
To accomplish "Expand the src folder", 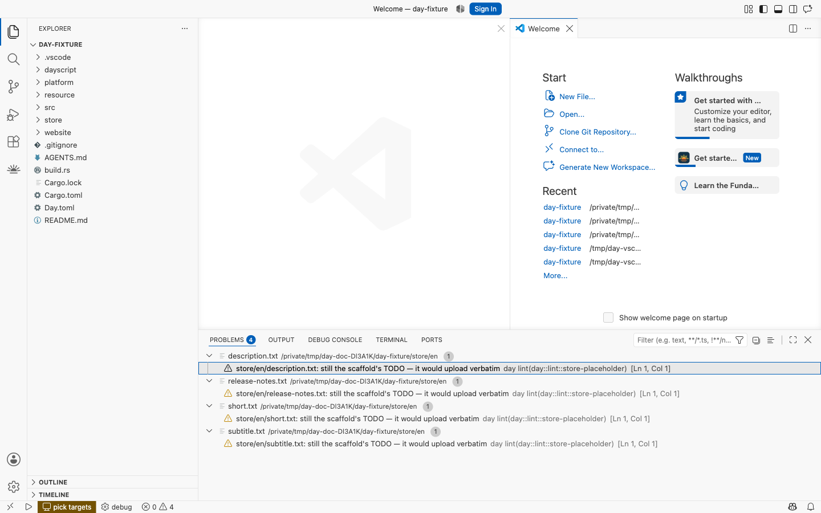I will tap(38, 107).
